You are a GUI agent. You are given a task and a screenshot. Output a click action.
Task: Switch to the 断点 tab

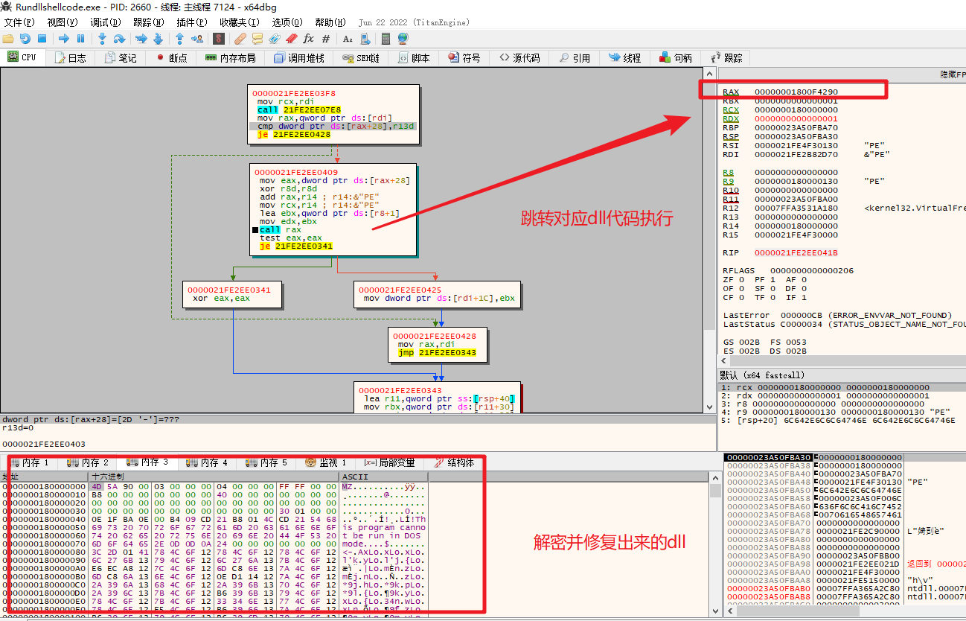[x=171, y=57]
